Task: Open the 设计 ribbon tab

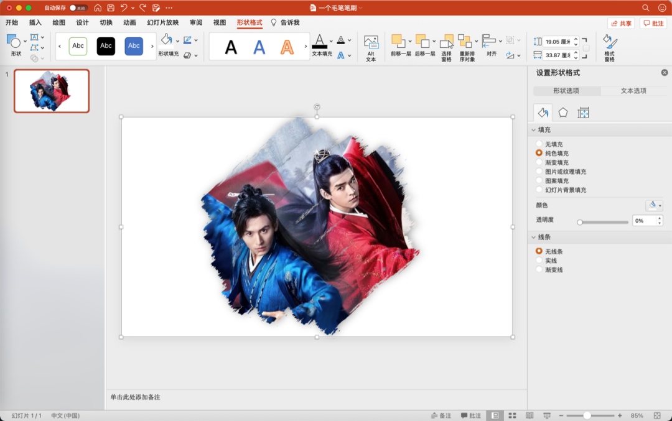Action: [82, 23]
